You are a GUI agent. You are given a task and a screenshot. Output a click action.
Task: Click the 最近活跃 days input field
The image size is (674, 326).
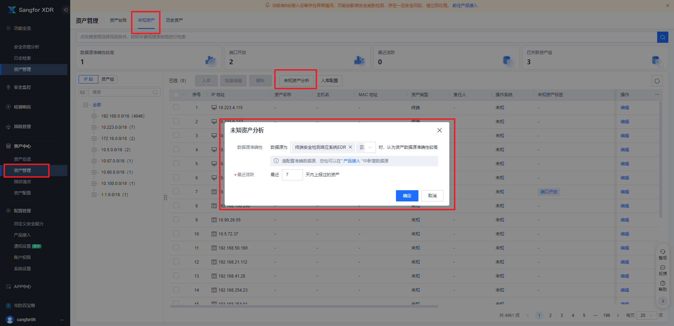point(292,175)
